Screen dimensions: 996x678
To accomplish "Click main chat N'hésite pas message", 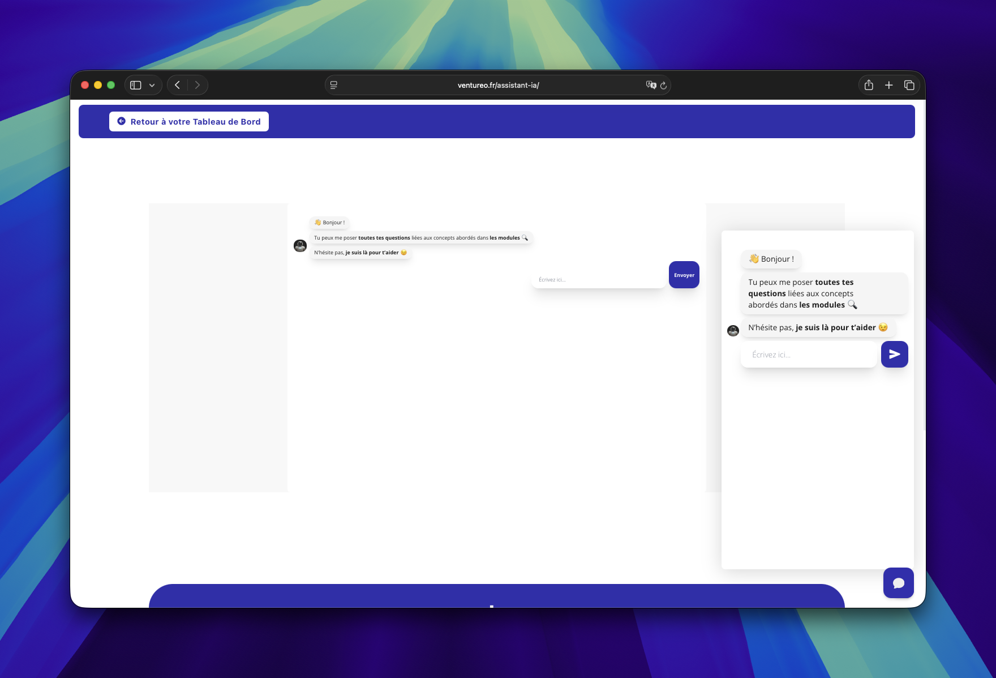I will tap(360, 253).
